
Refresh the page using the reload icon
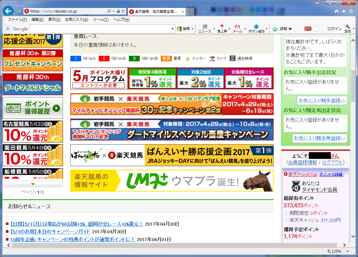pos(123,11)
